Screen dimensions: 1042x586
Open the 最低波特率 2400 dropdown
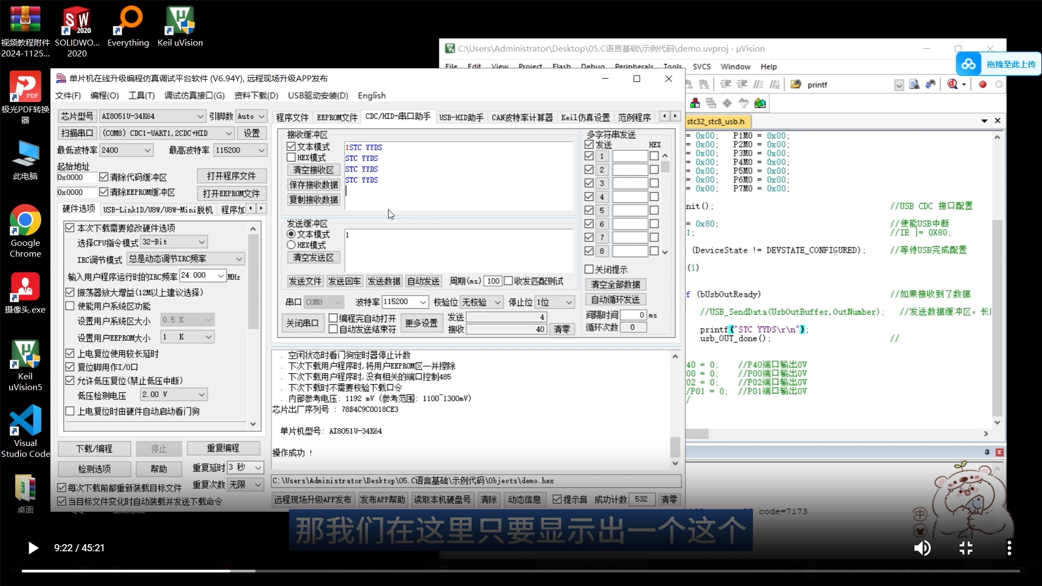(x=126, y=150)
